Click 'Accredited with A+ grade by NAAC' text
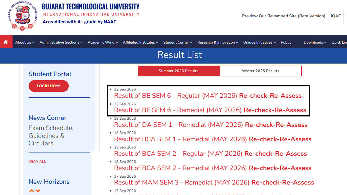This screenshot has height=195, width=347. 79,22
